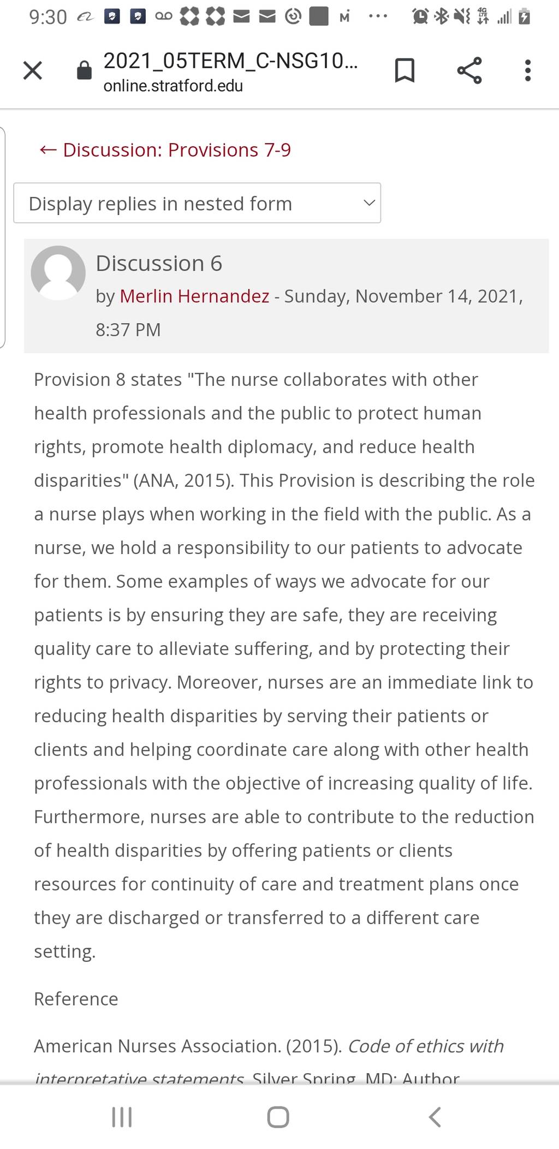Tap the page URL online.stratford.edu

173,86
